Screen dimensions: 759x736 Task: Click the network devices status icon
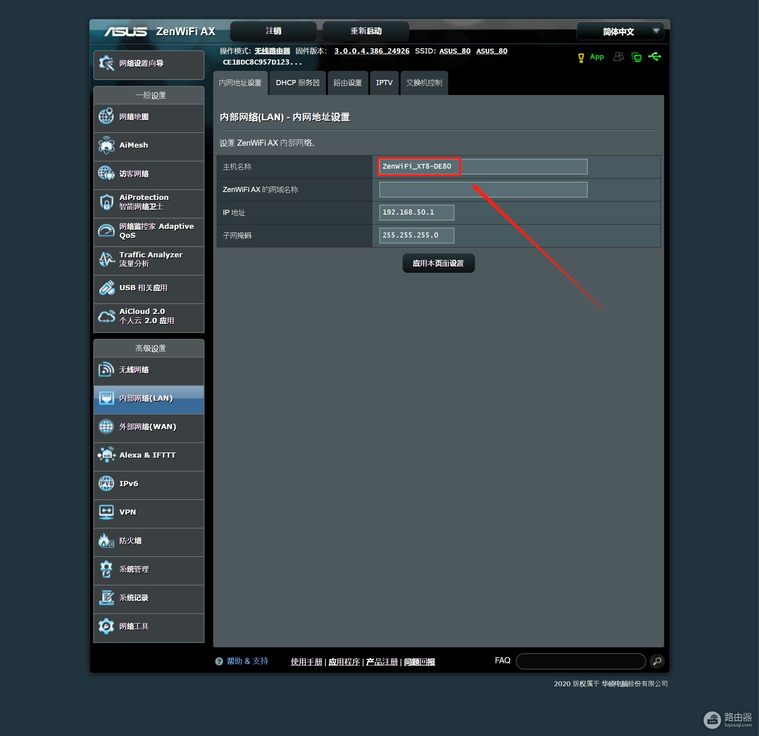(x=636, y=57)
